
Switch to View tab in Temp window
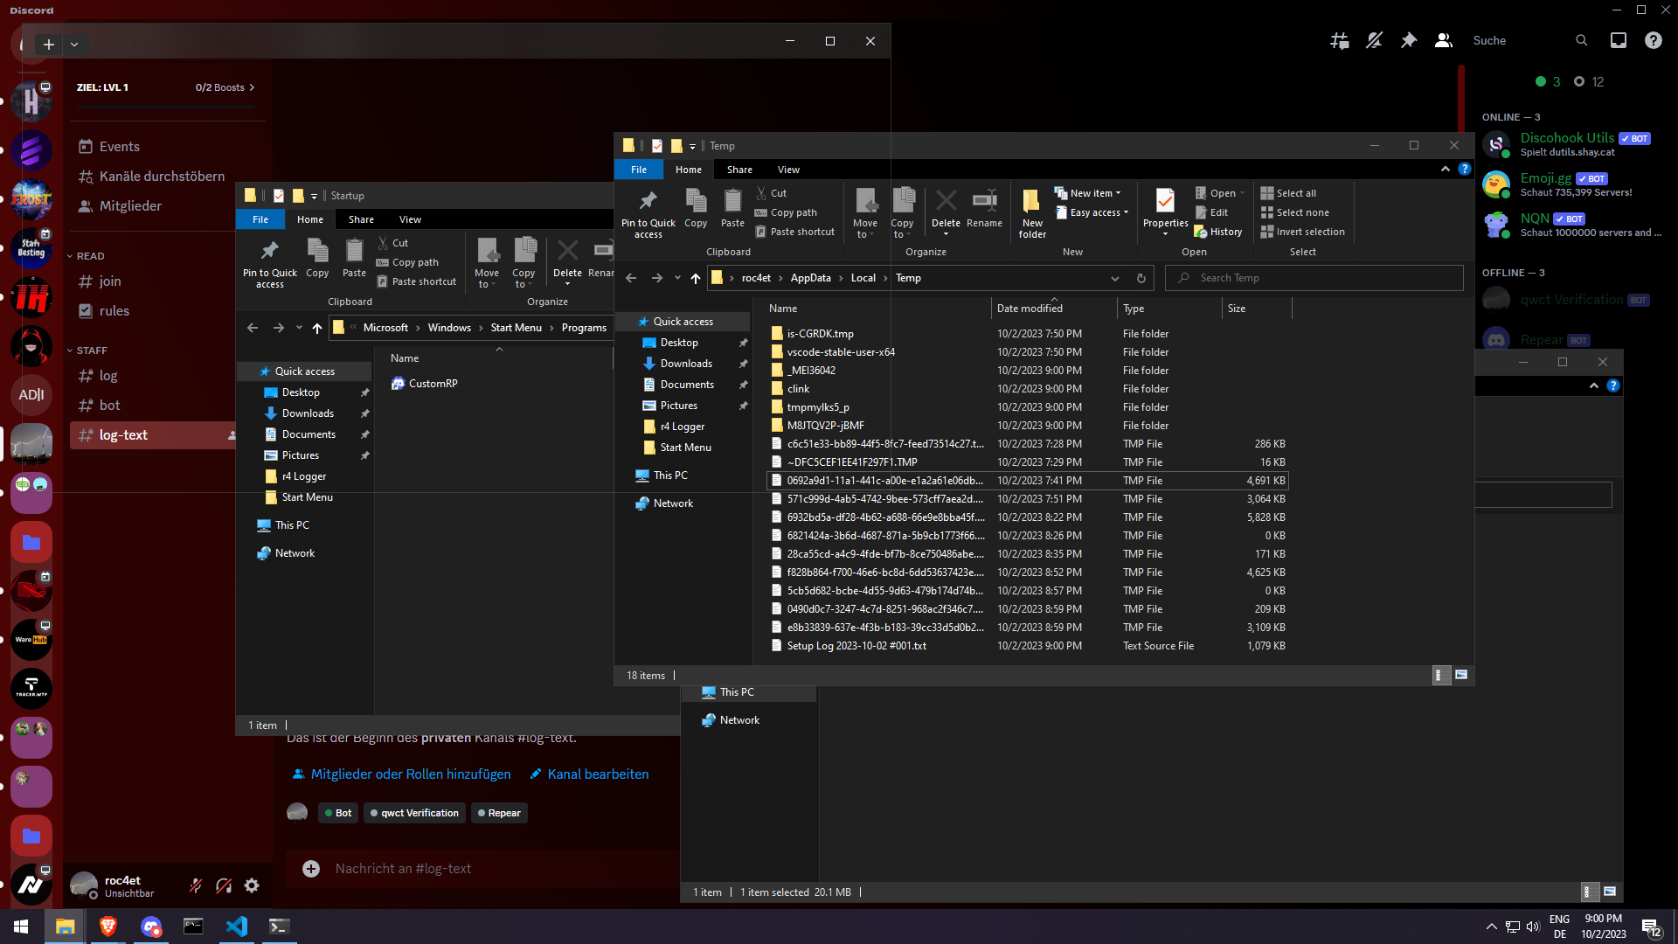point(788,170)
